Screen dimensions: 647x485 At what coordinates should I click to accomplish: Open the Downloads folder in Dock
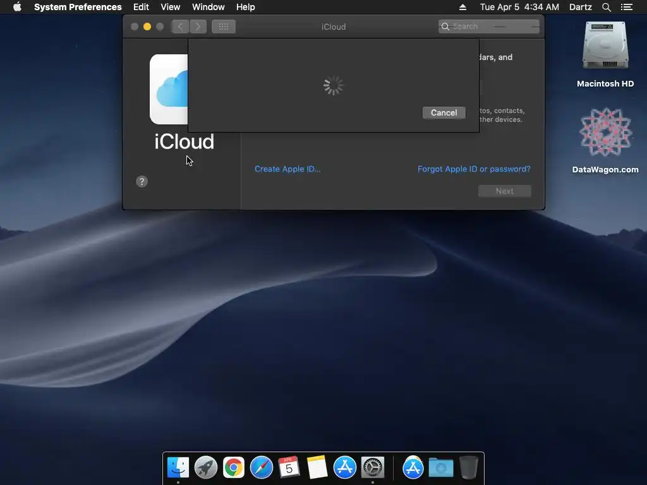441,467
